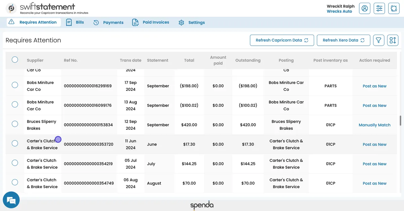Refresh Xero Data
This screenshot has height=211, width=404.
[343, 40]
